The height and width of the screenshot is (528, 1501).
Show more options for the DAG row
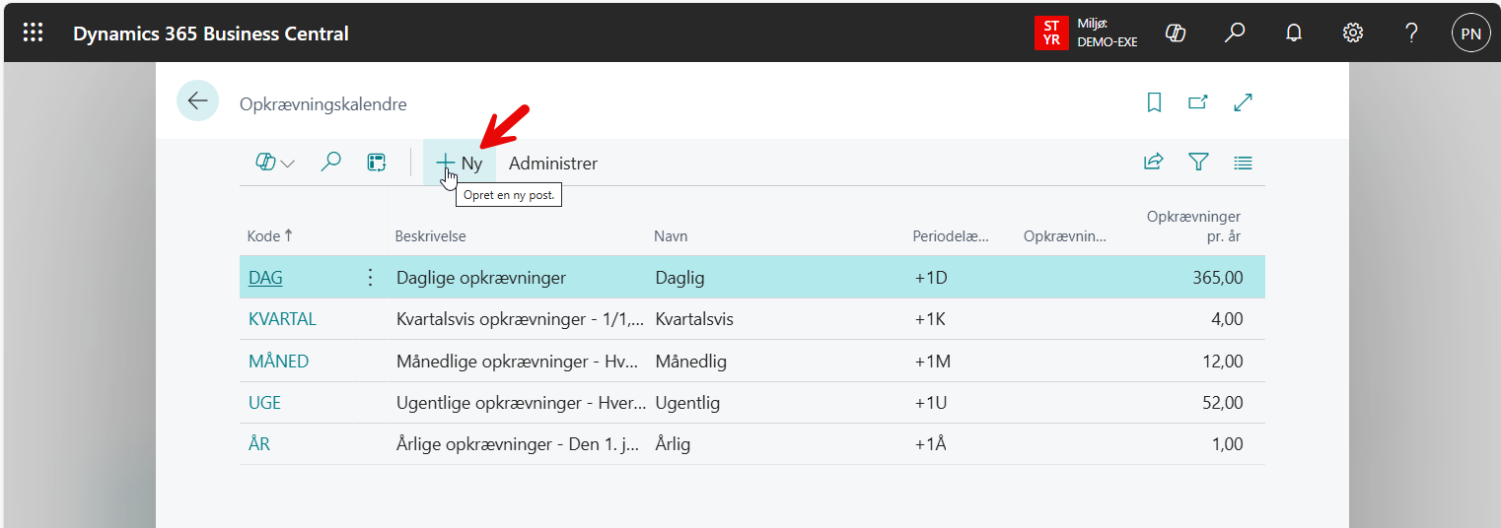point(371,278)
